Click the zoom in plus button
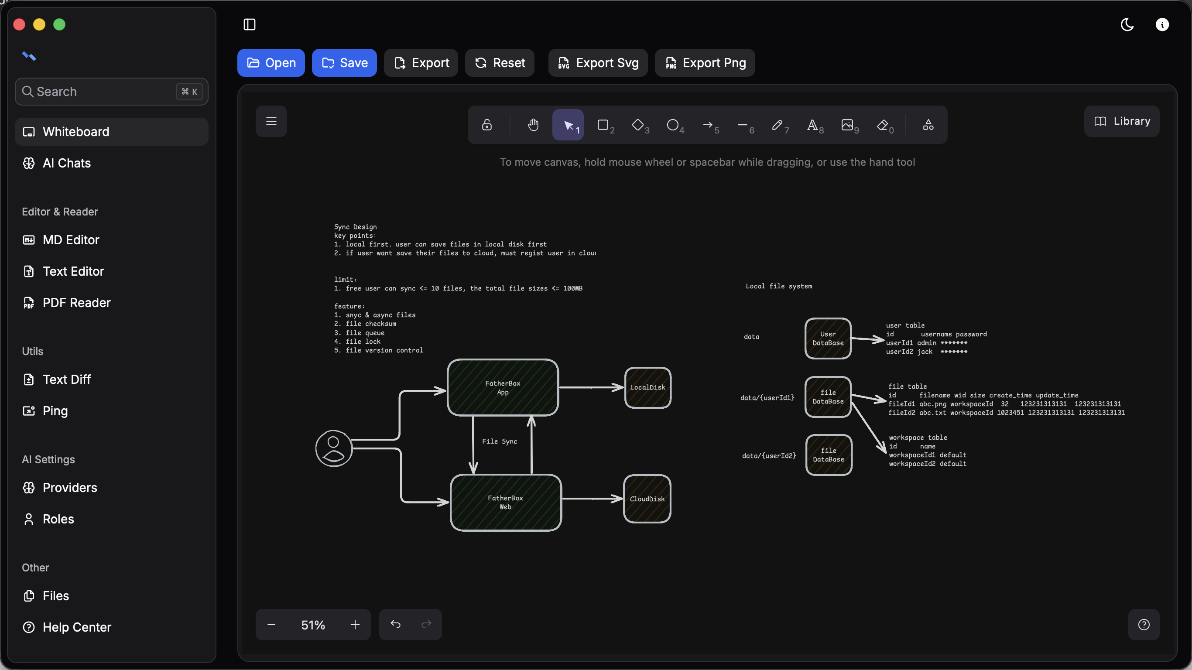Image resolution: width=1192 pixels, height=670 pixels. (x=355, y=625)
